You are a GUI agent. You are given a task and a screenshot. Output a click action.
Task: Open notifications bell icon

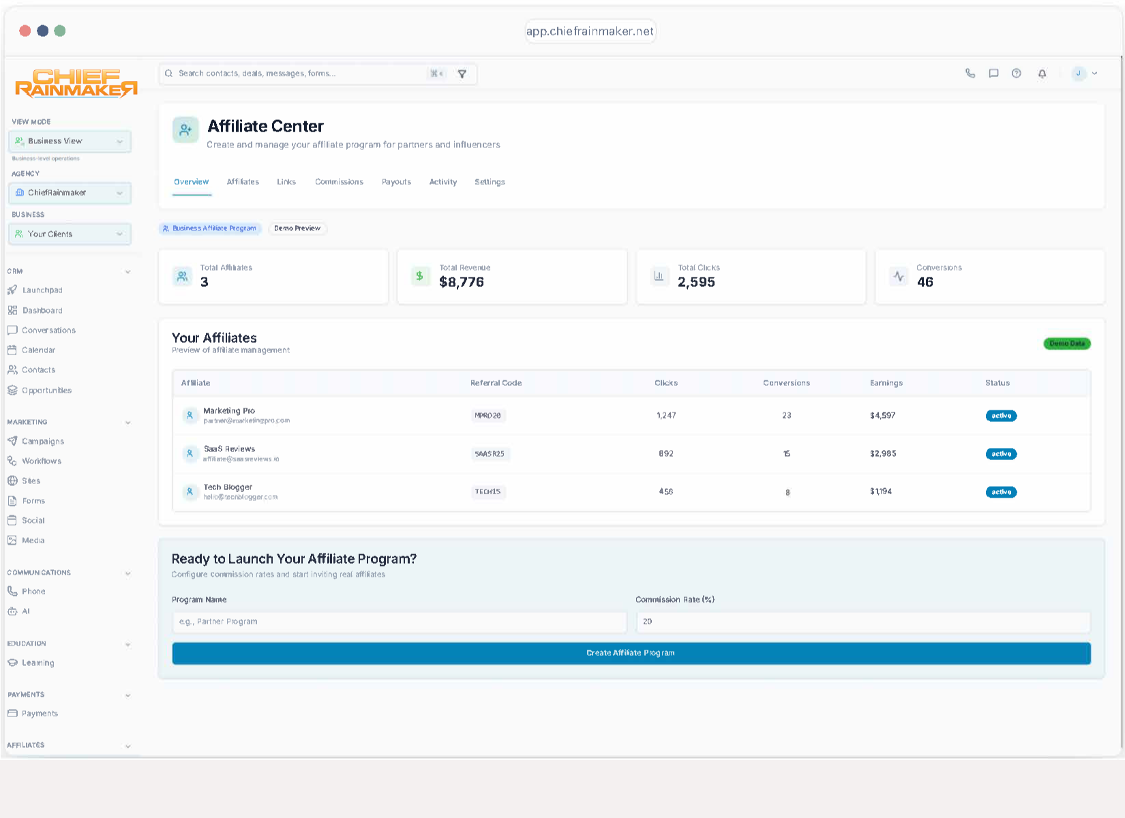click(1042, 74)
